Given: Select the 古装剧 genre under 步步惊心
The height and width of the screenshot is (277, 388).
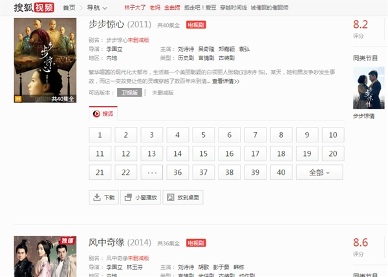Looking at the screenshot, I should 227,58.
